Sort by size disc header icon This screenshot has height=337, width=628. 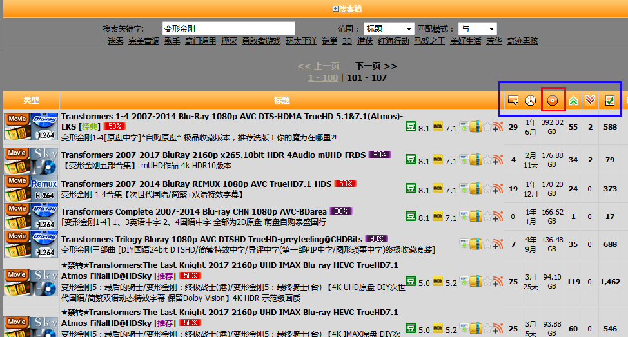[x=553, y=100]
